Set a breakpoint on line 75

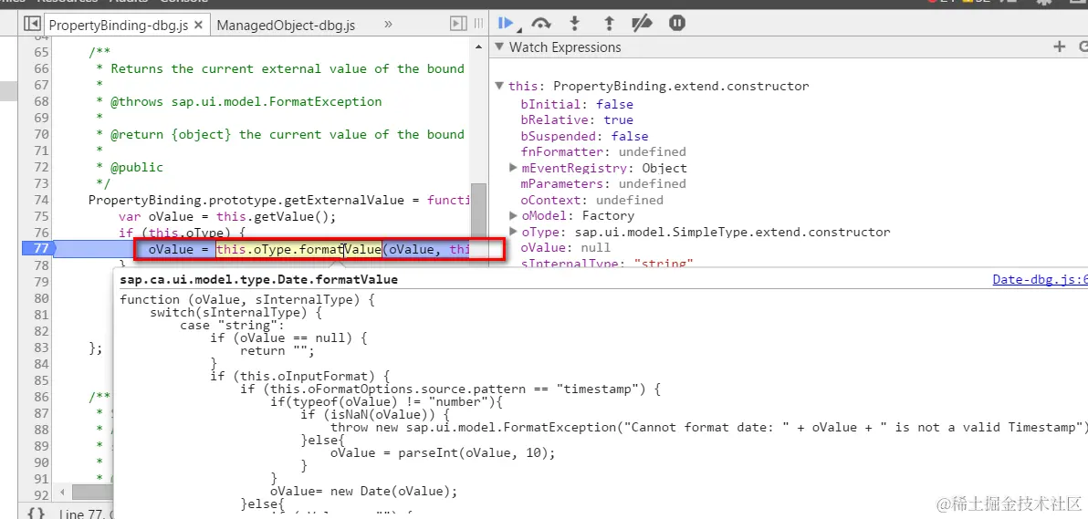pos(41,216)
